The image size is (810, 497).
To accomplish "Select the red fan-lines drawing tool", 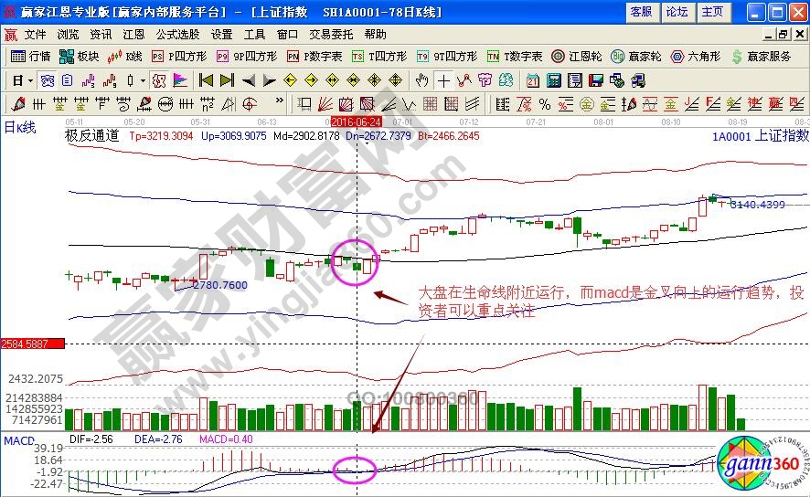I will tap(325, 105).
